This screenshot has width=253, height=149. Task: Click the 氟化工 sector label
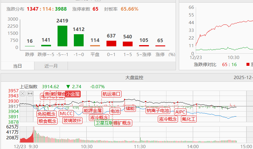coord(189,119)
